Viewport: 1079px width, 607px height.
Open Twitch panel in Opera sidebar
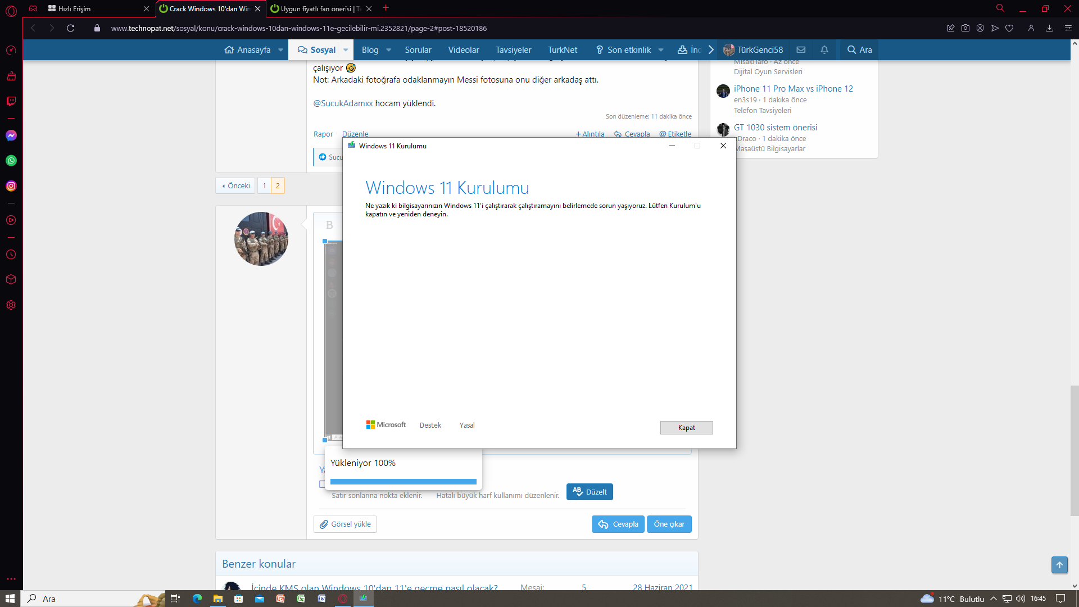[11, 101]
